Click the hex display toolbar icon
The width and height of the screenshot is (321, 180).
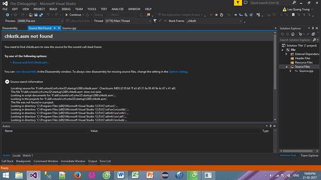(x=258, y=15)
